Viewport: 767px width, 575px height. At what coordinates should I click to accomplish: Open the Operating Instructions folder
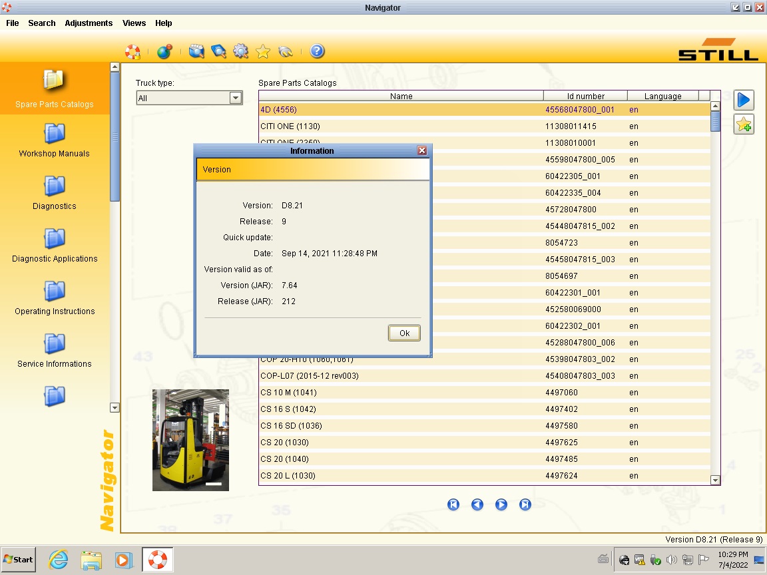pos(55,297)
